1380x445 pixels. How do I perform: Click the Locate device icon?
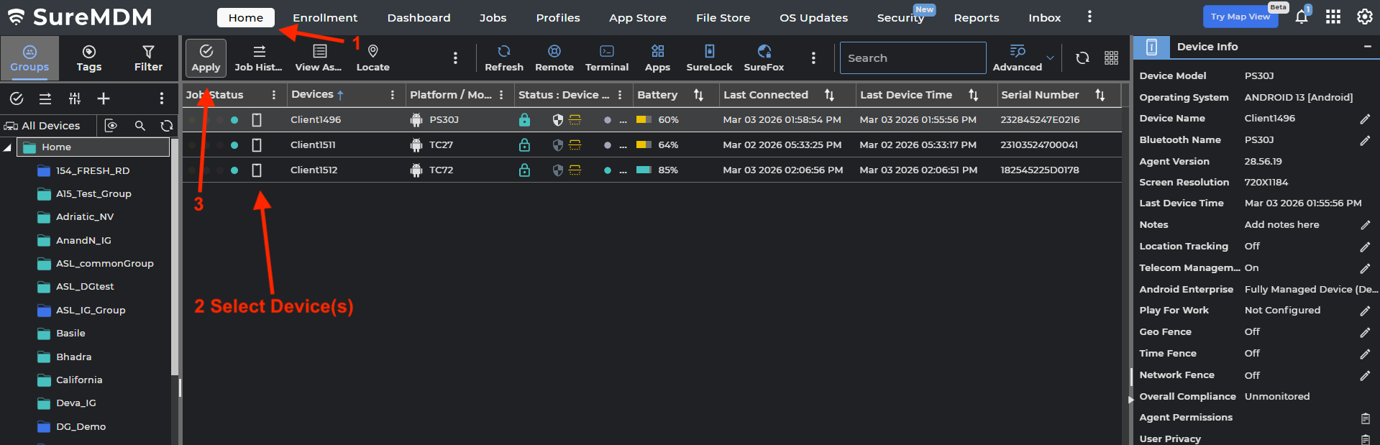click(373, 58)
